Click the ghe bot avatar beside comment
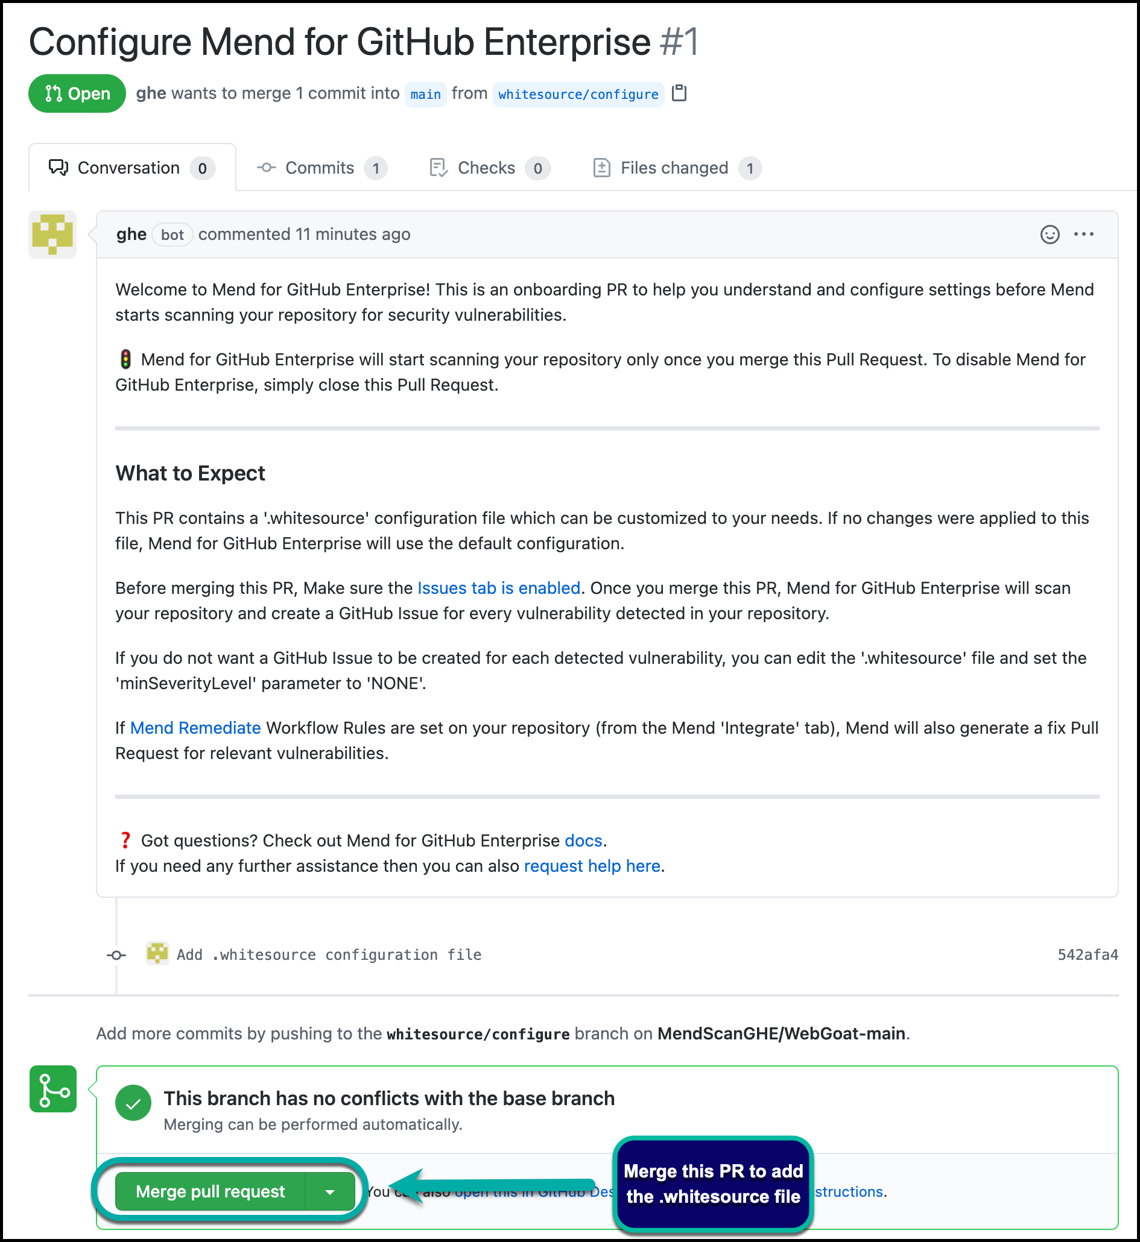 tap(52, 235)
